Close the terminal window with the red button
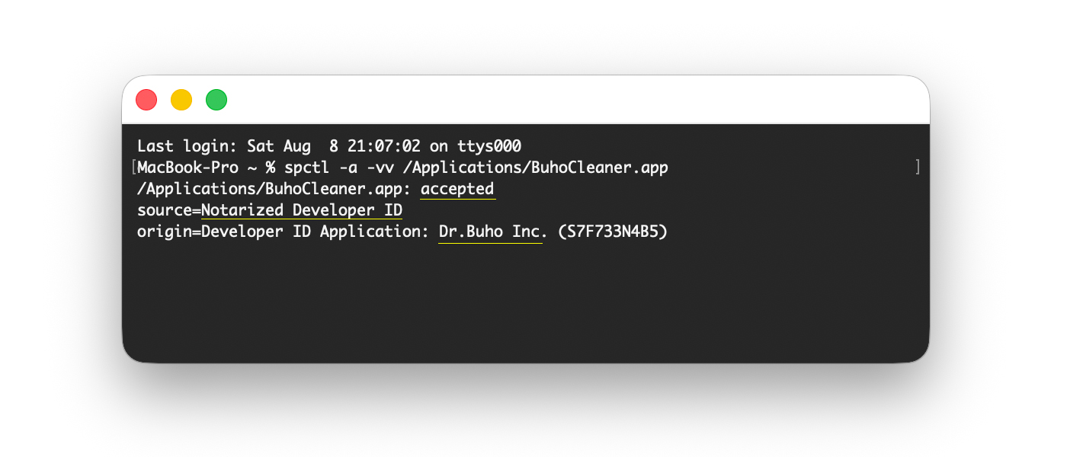 146,100
